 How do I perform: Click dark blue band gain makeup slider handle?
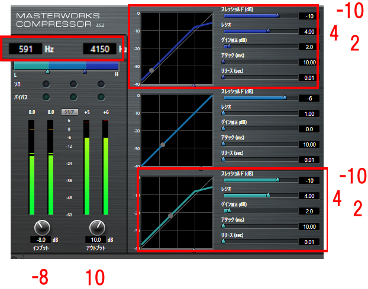tap(229, 46)
